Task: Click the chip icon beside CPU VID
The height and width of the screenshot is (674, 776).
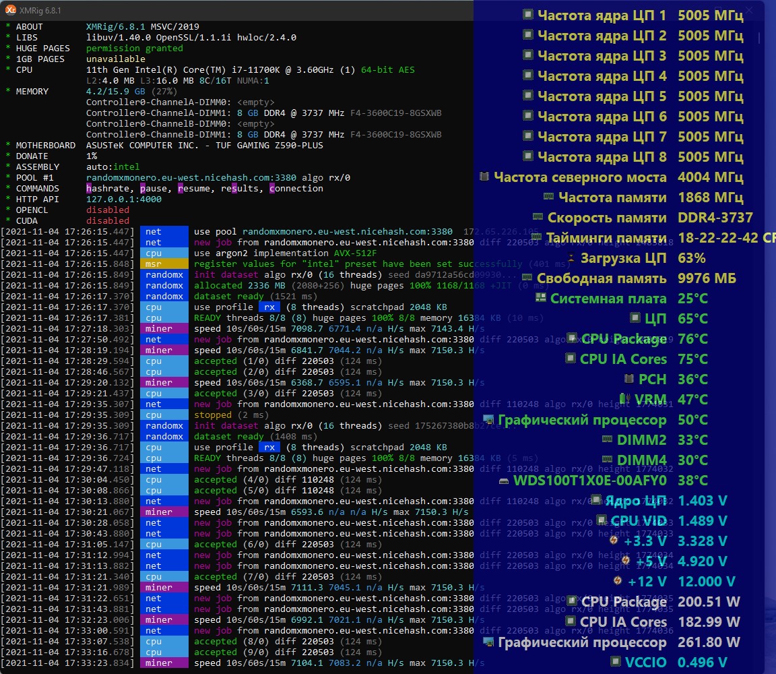Action: tap(602, 520)
